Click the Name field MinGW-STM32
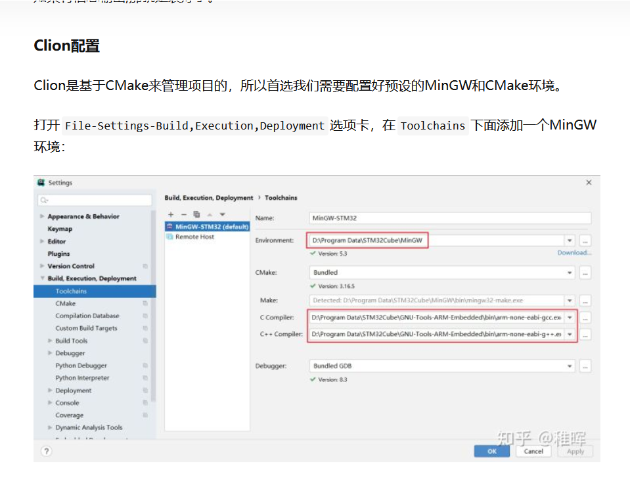Screen dimensions: 630x478 (450, 218)
